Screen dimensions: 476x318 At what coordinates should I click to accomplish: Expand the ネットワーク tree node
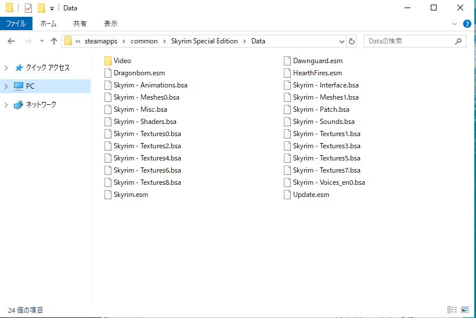click(x=6, y=105)
